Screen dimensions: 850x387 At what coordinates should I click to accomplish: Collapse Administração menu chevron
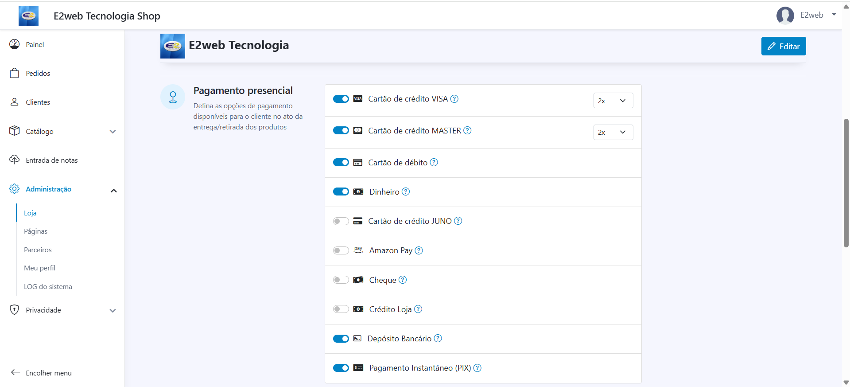113,191
